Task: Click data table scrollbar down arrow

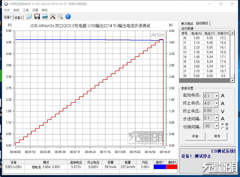Action: point(232,80)
